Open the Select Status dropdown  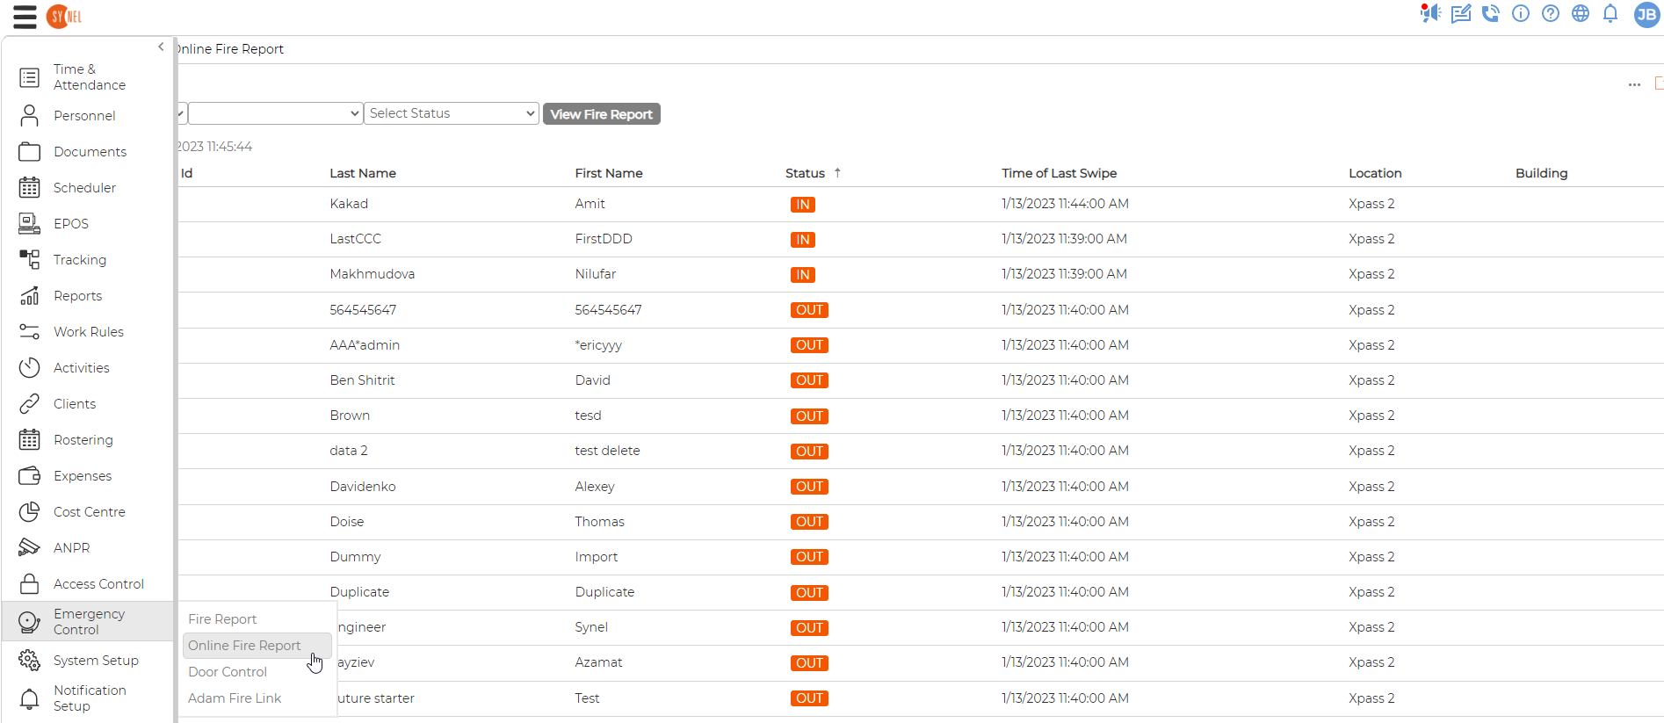[452, 113]
